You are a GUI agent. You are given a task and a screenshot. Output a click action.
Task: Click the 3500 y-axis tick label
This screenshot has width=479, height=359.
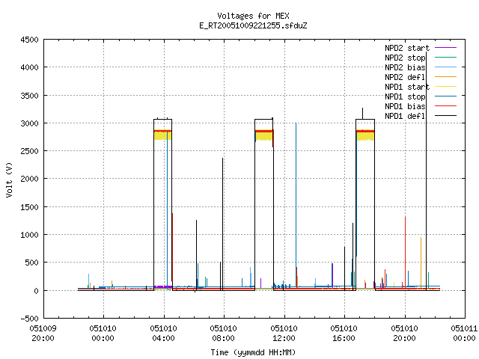30,96
